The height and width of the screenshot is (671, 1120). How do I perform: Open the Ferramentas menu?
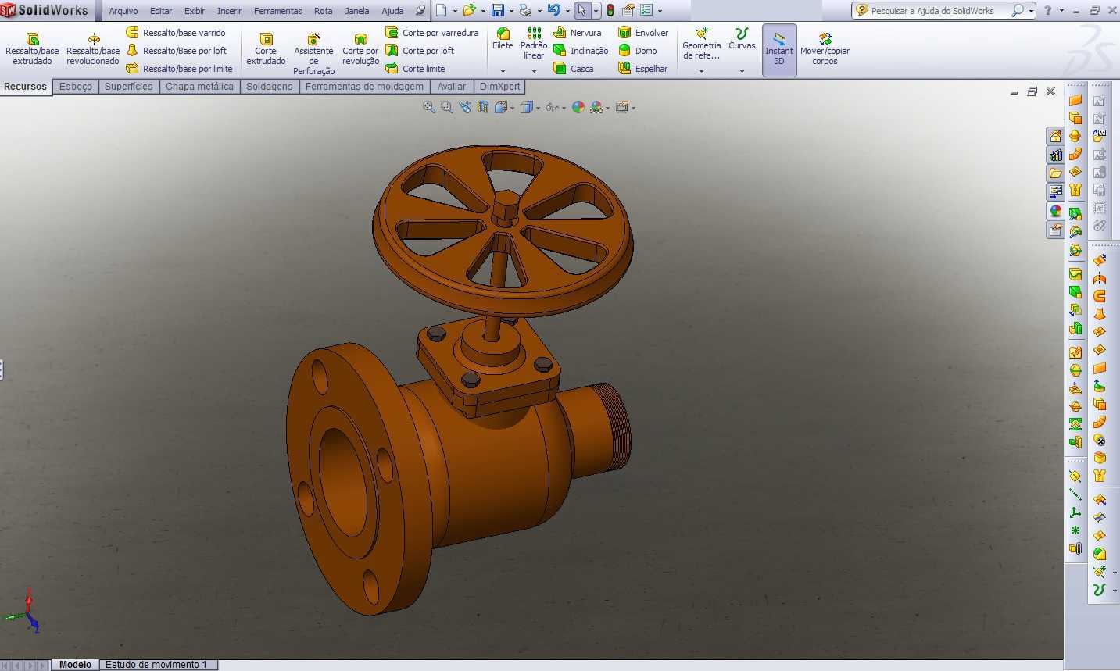point(277,11)
